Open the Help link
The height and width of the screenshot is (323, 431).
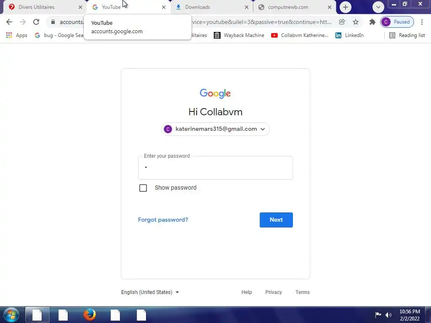[x=247, y=292]
